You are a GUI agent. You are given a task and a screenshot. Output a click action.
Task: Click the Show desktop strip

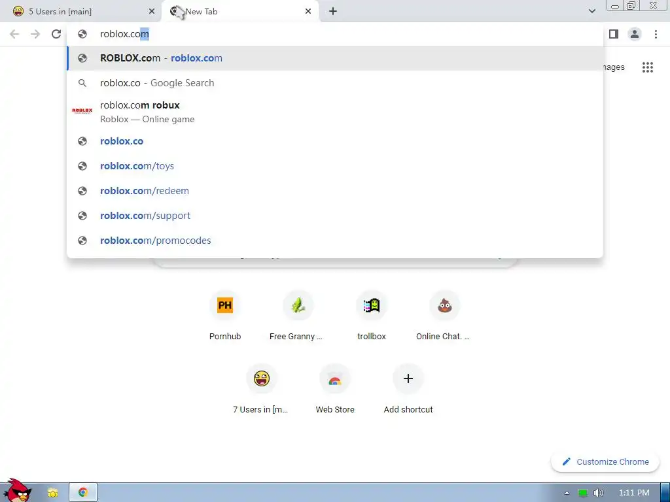pos(665,493)
